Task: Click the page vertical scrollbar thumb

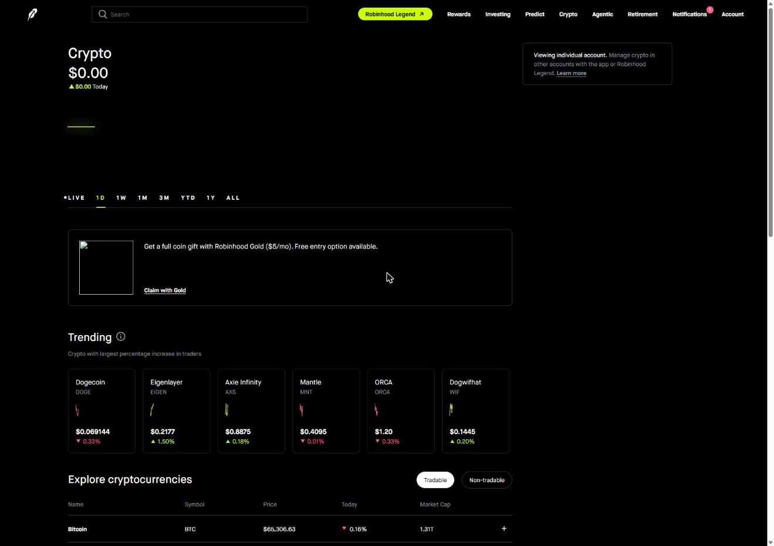Action: coord(770,122)
